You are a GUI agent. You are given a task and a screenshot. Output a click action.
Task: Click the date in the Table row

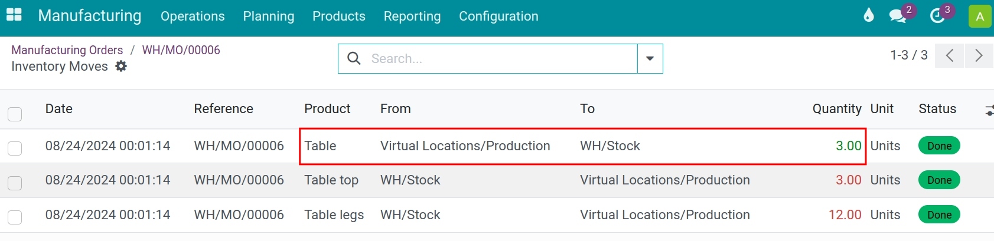coord(108,146)
